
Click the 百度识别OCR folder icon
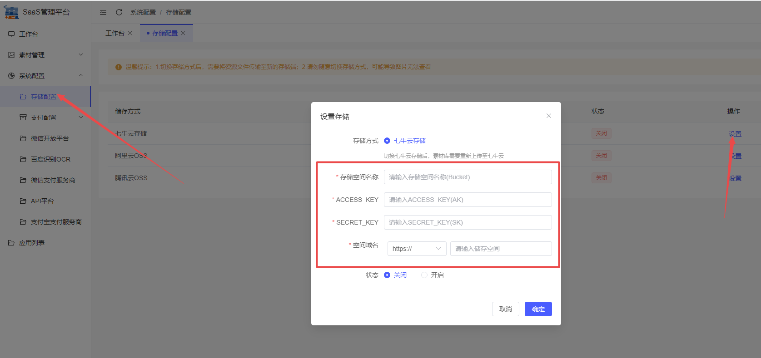(x=23, y=159)
